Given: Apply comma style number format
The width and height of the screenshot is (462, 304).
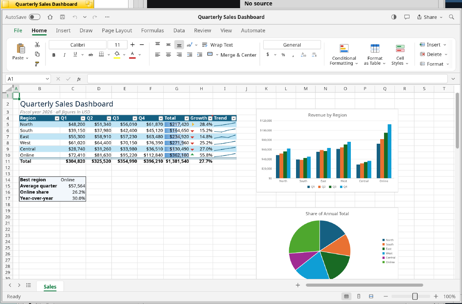Looking at the screenshot, I should pyautogui.click(x=293, y=55).
